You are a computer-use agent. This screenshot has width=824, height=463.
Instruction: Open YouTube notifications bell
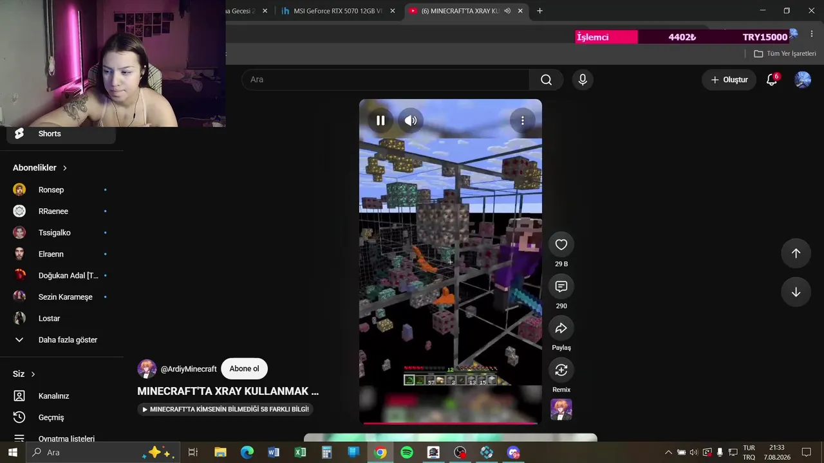(x=772, y=80)
